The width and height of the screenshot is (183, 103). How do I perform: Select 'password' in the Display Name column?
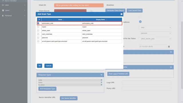(x=85, y=38)
